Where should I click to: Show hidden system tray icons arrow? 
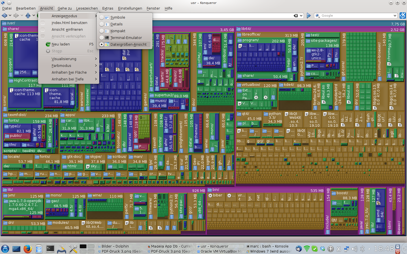tap(369, 249)
